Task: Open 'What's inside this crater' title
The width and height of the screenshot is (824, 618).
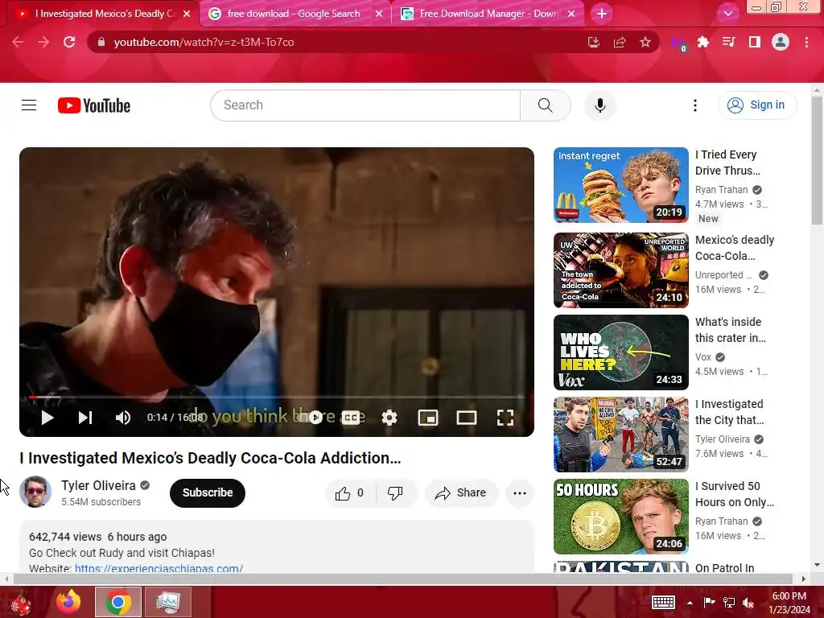Action: pyautogui.click(x=731, y=330)
